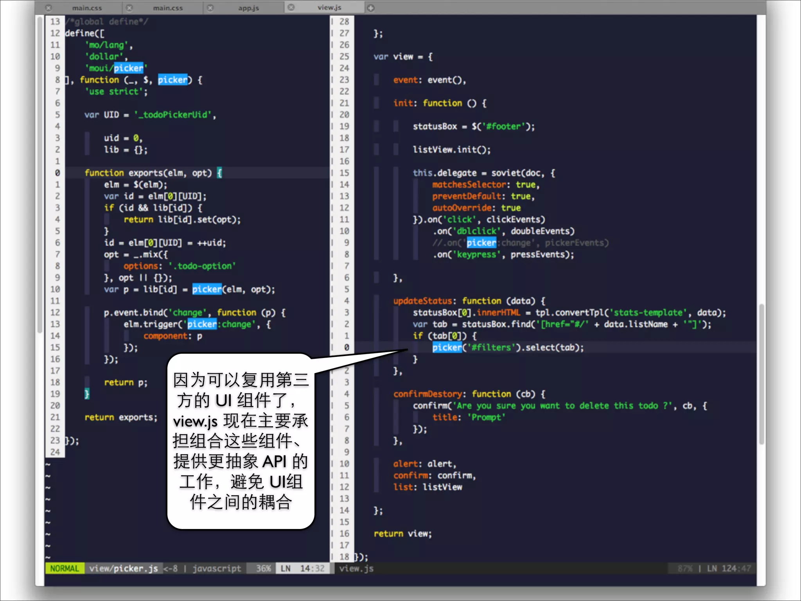
Task: Click the title: 'Prompt' property
Action: [x=469, y=417]
